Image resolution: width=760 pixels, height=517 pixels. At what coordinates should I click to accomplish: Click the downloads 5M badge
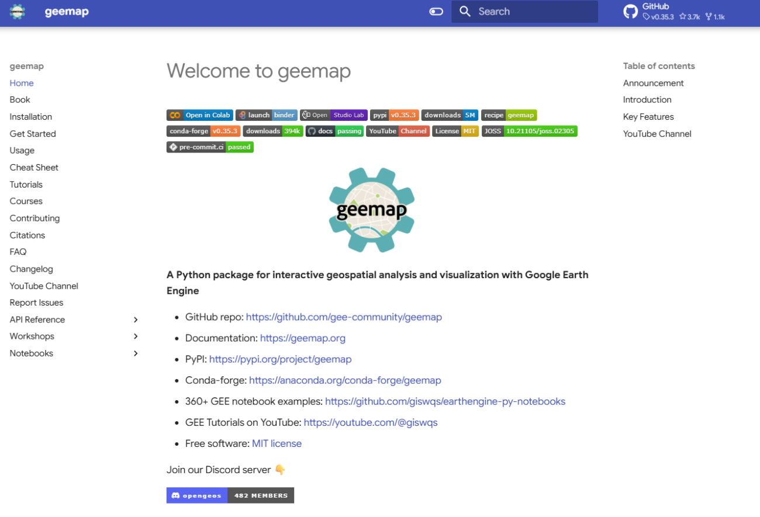coord(450,115)
